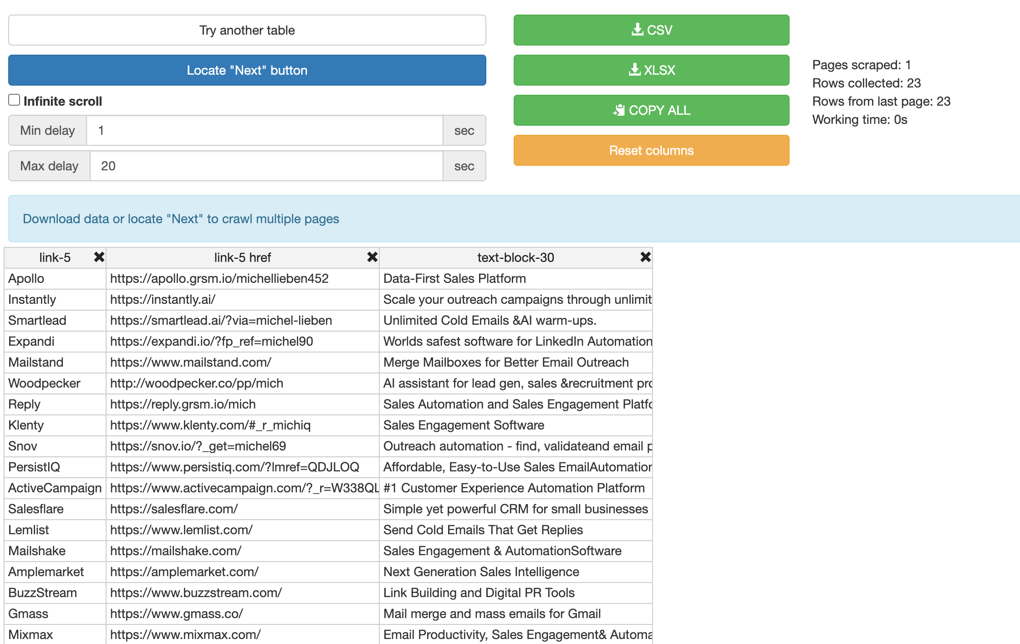Click the XLSX download icon

tap(634, 70)
